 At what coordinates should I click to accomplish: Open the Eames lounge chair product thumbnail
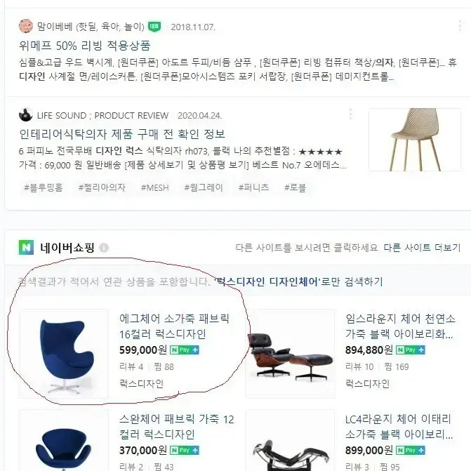pyautogui.click(x=290, y=354)
